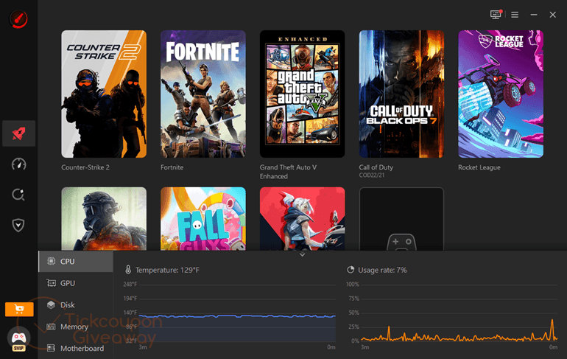The image size is (567, 359).
Task: Open the rocket Game Boost sidebar icon
Action: tap(19, 133)
